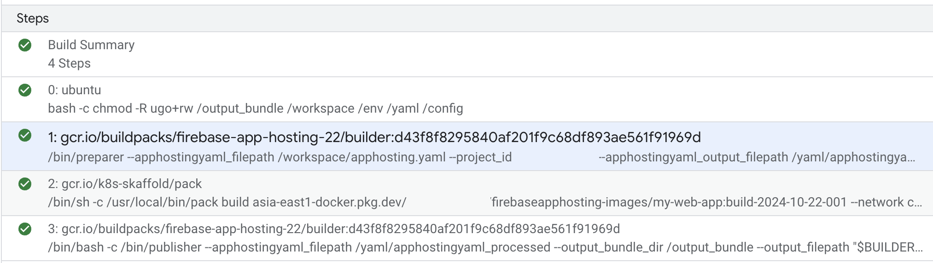Screen dimensions: 933x263
Task: Click success icon for step 1 builder
Action: pyautogui.click(x=25, y=136)
